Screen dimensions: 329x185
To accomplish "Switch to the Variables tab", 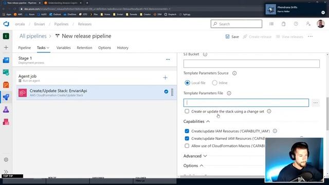I will coord(63,48).
